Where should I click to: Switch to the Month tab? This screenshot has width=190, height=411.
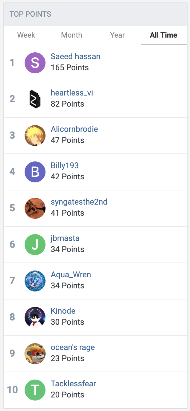coord(72,35)
